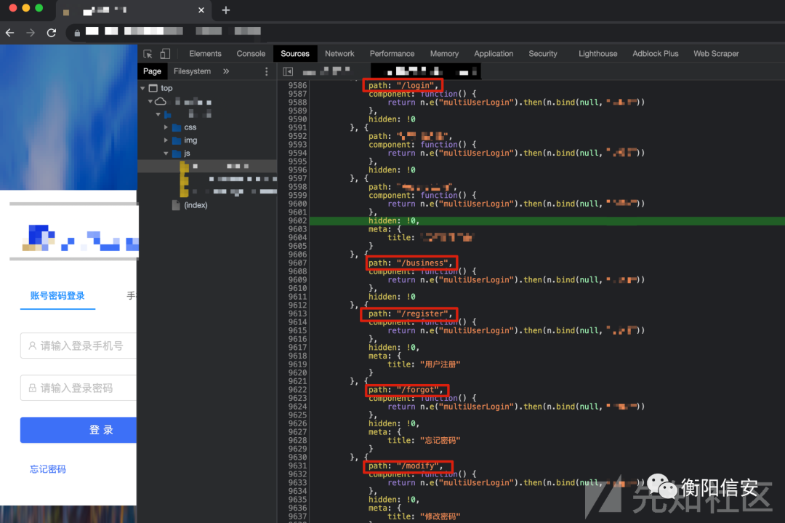Open the Web Scraper tab
785x523 pixels.
(716, 54)
